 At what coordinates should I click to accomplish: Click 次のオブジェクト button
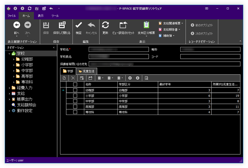[x=202, y=34]
